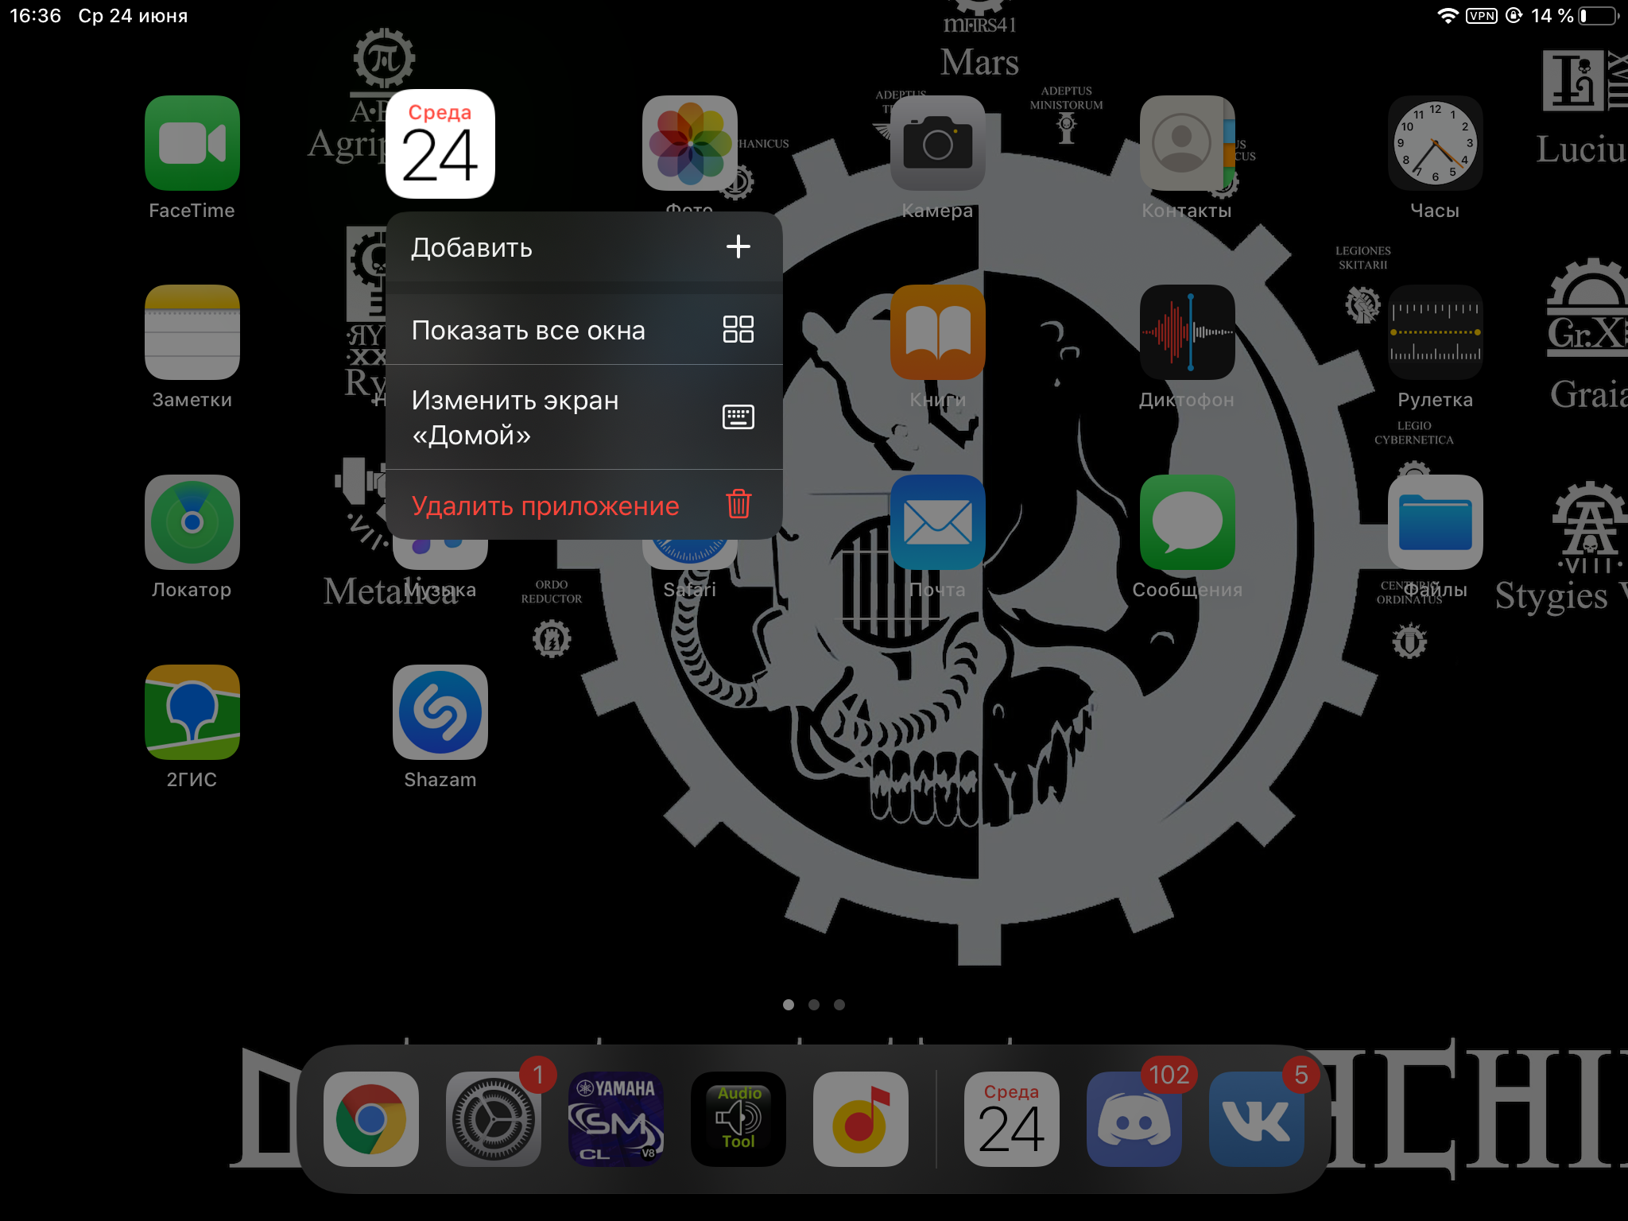Tap the Wi-Fi icon in status bar
The image size is (1628, 1221).
point(1448,16)
